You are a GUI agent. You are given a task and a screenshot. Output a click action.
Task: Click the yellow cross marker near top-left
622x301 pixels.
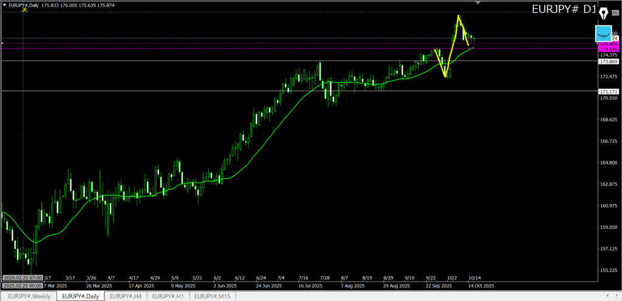click(24, 10)
